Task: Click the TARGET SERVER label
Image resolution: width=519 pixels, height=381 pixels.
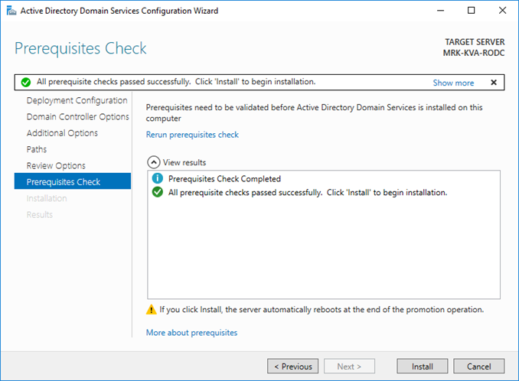Action: coord(475,42)
